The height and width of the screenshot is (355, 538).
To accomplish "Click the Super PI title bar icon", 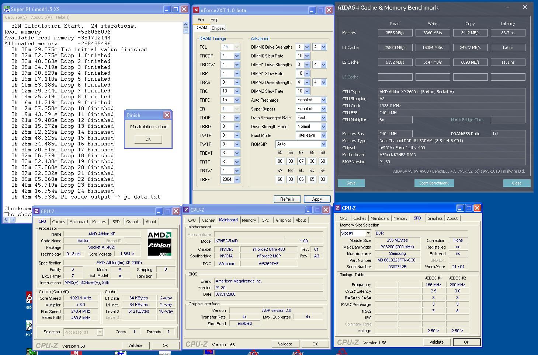I will (7, 9).
